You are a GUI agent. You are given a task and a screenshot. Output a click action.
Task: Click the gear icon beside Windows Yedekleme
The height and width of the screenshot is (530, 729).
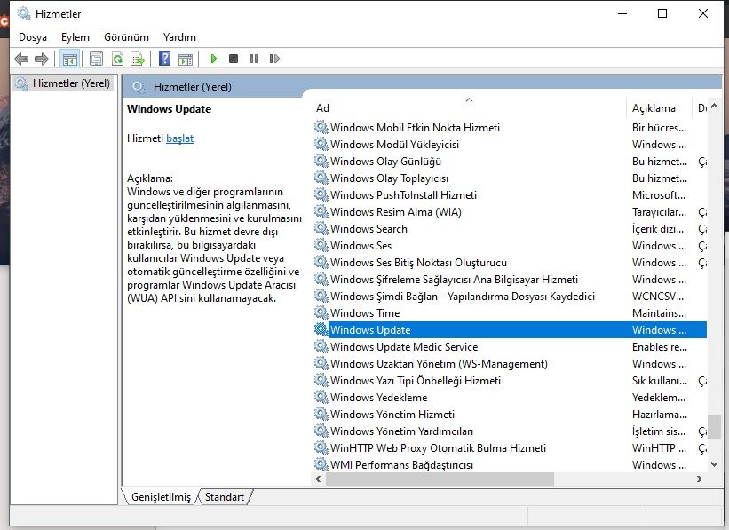[x=321, y=397]
